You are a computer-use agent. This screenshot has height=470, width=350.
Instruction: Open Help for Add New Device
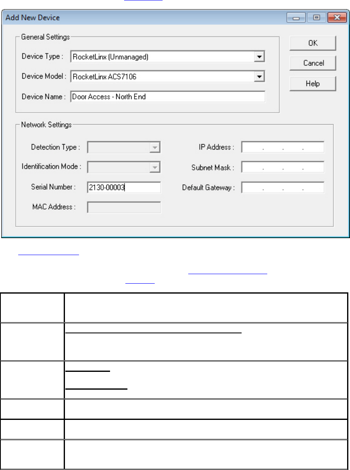(x=313, y=84)
